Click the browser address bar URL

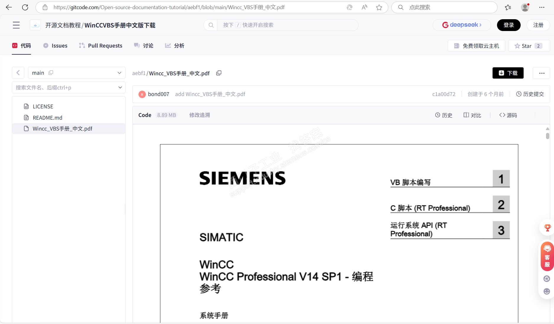click(x=169, y=7)
